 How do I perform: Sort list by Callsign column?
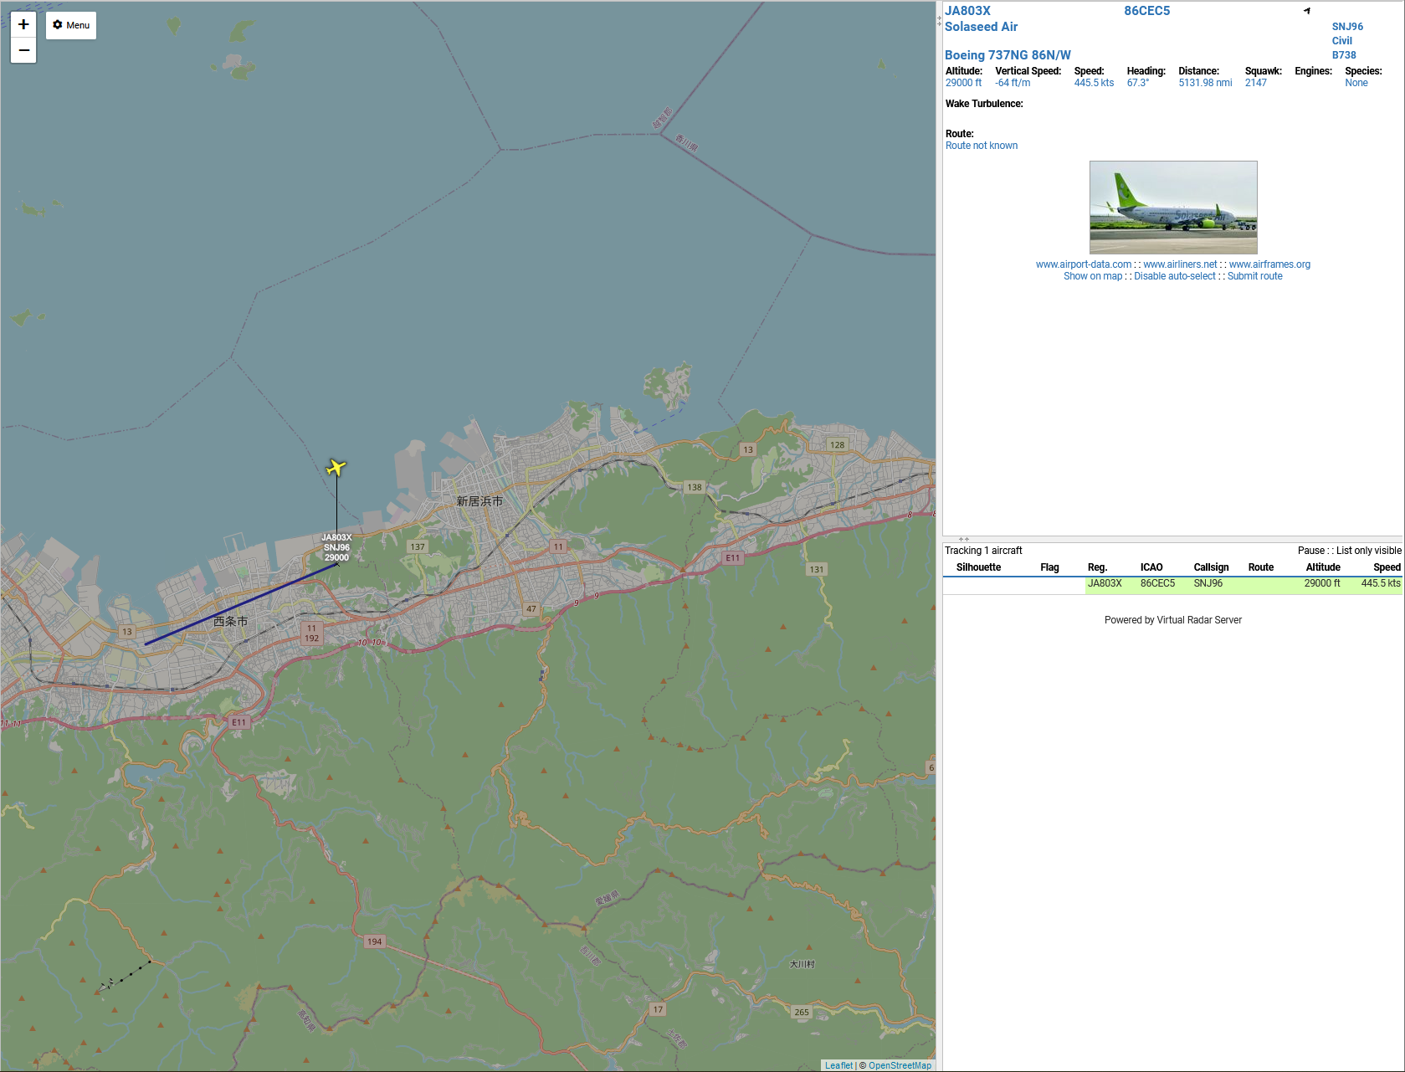(1211, 567)
